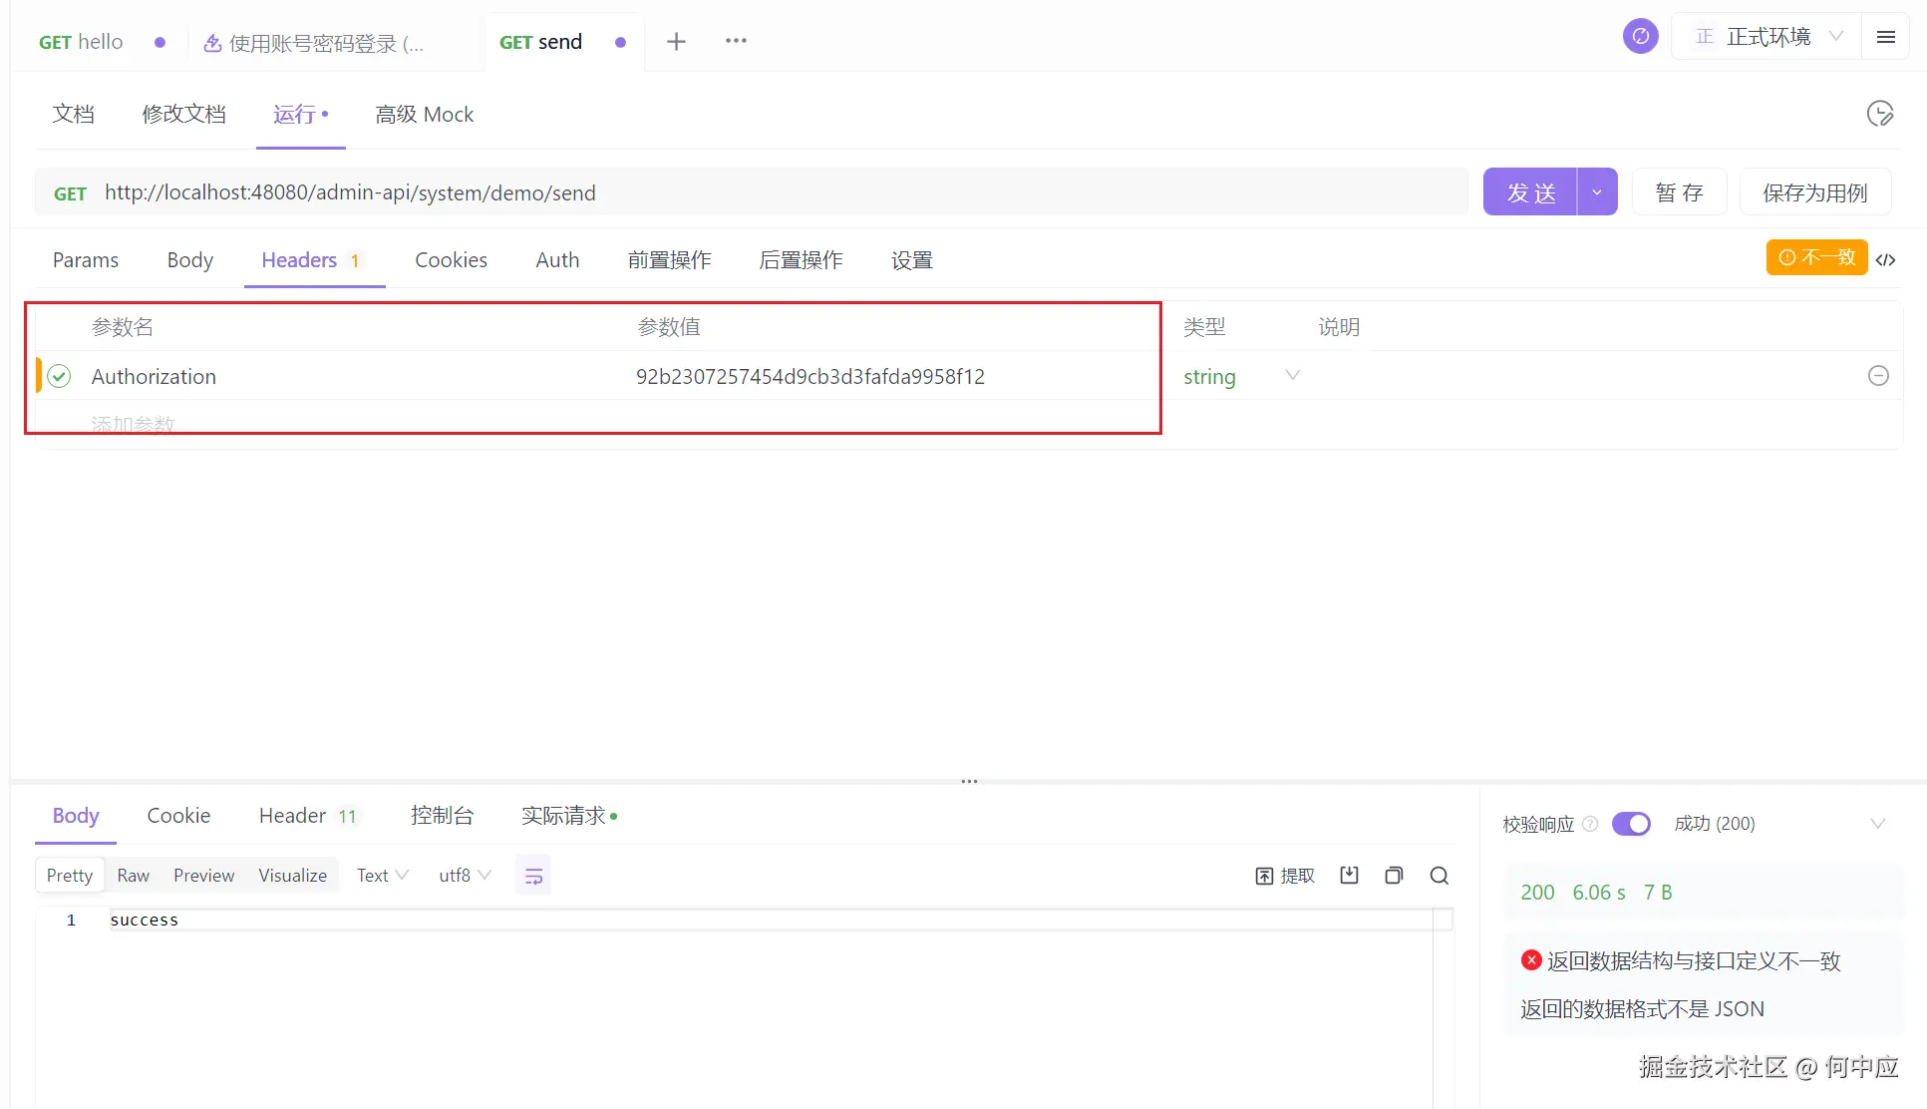Click the request URL input field
Viewport: 1927px width, 1109px height.
click(x=698, y=191)
